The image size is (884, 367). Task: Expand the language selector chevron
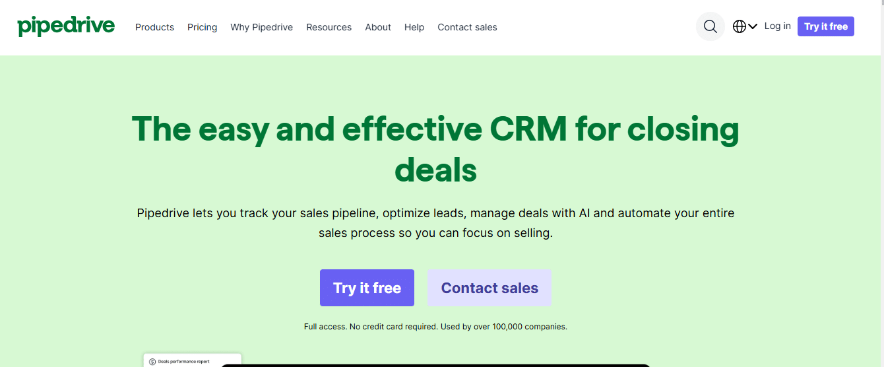click(753, 26)
